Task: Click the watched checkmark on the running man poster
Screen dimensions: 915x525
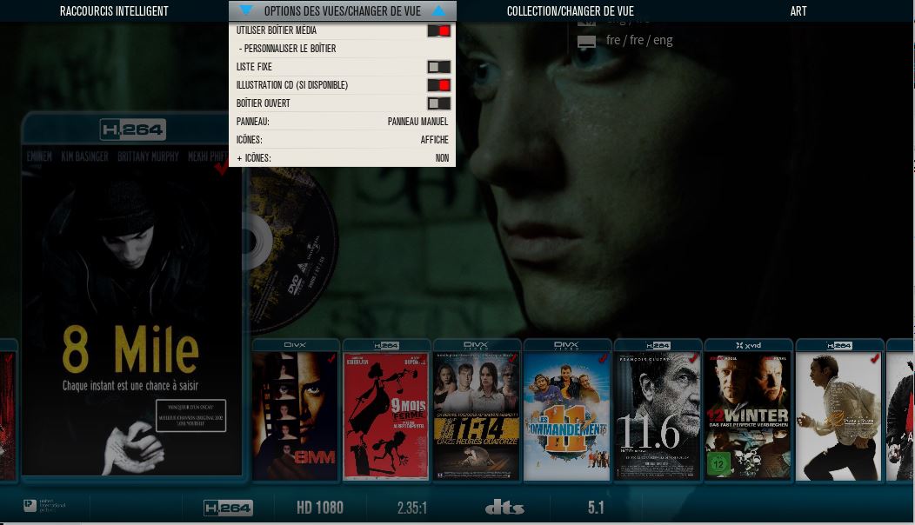Action: click(875, 358)
